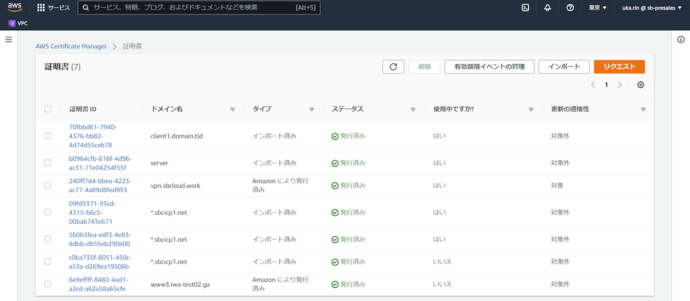Sort by ステータス column arrow

(413, 110)
